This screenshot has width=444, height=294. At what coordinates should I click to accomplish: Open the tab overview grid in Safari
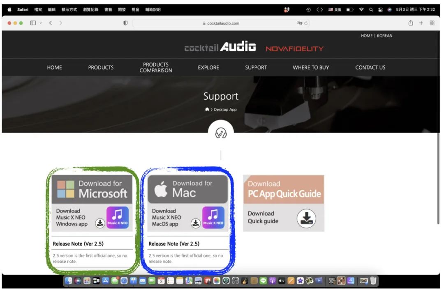coord(432,23)
